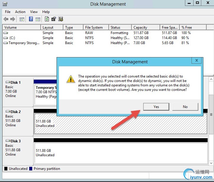Sort by the Layout column header
Viewport: 214px width, 182px height.
[x=52, y=28]
